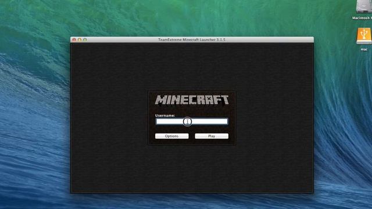
Task: Click the Username text field
Action: coord(192,121)
